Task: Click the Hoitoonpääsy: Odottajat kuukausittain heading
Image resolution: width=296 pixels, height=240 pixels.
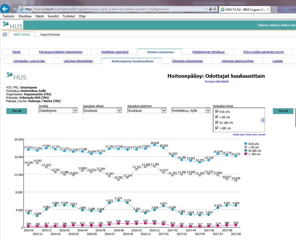Action: point(216,76)
